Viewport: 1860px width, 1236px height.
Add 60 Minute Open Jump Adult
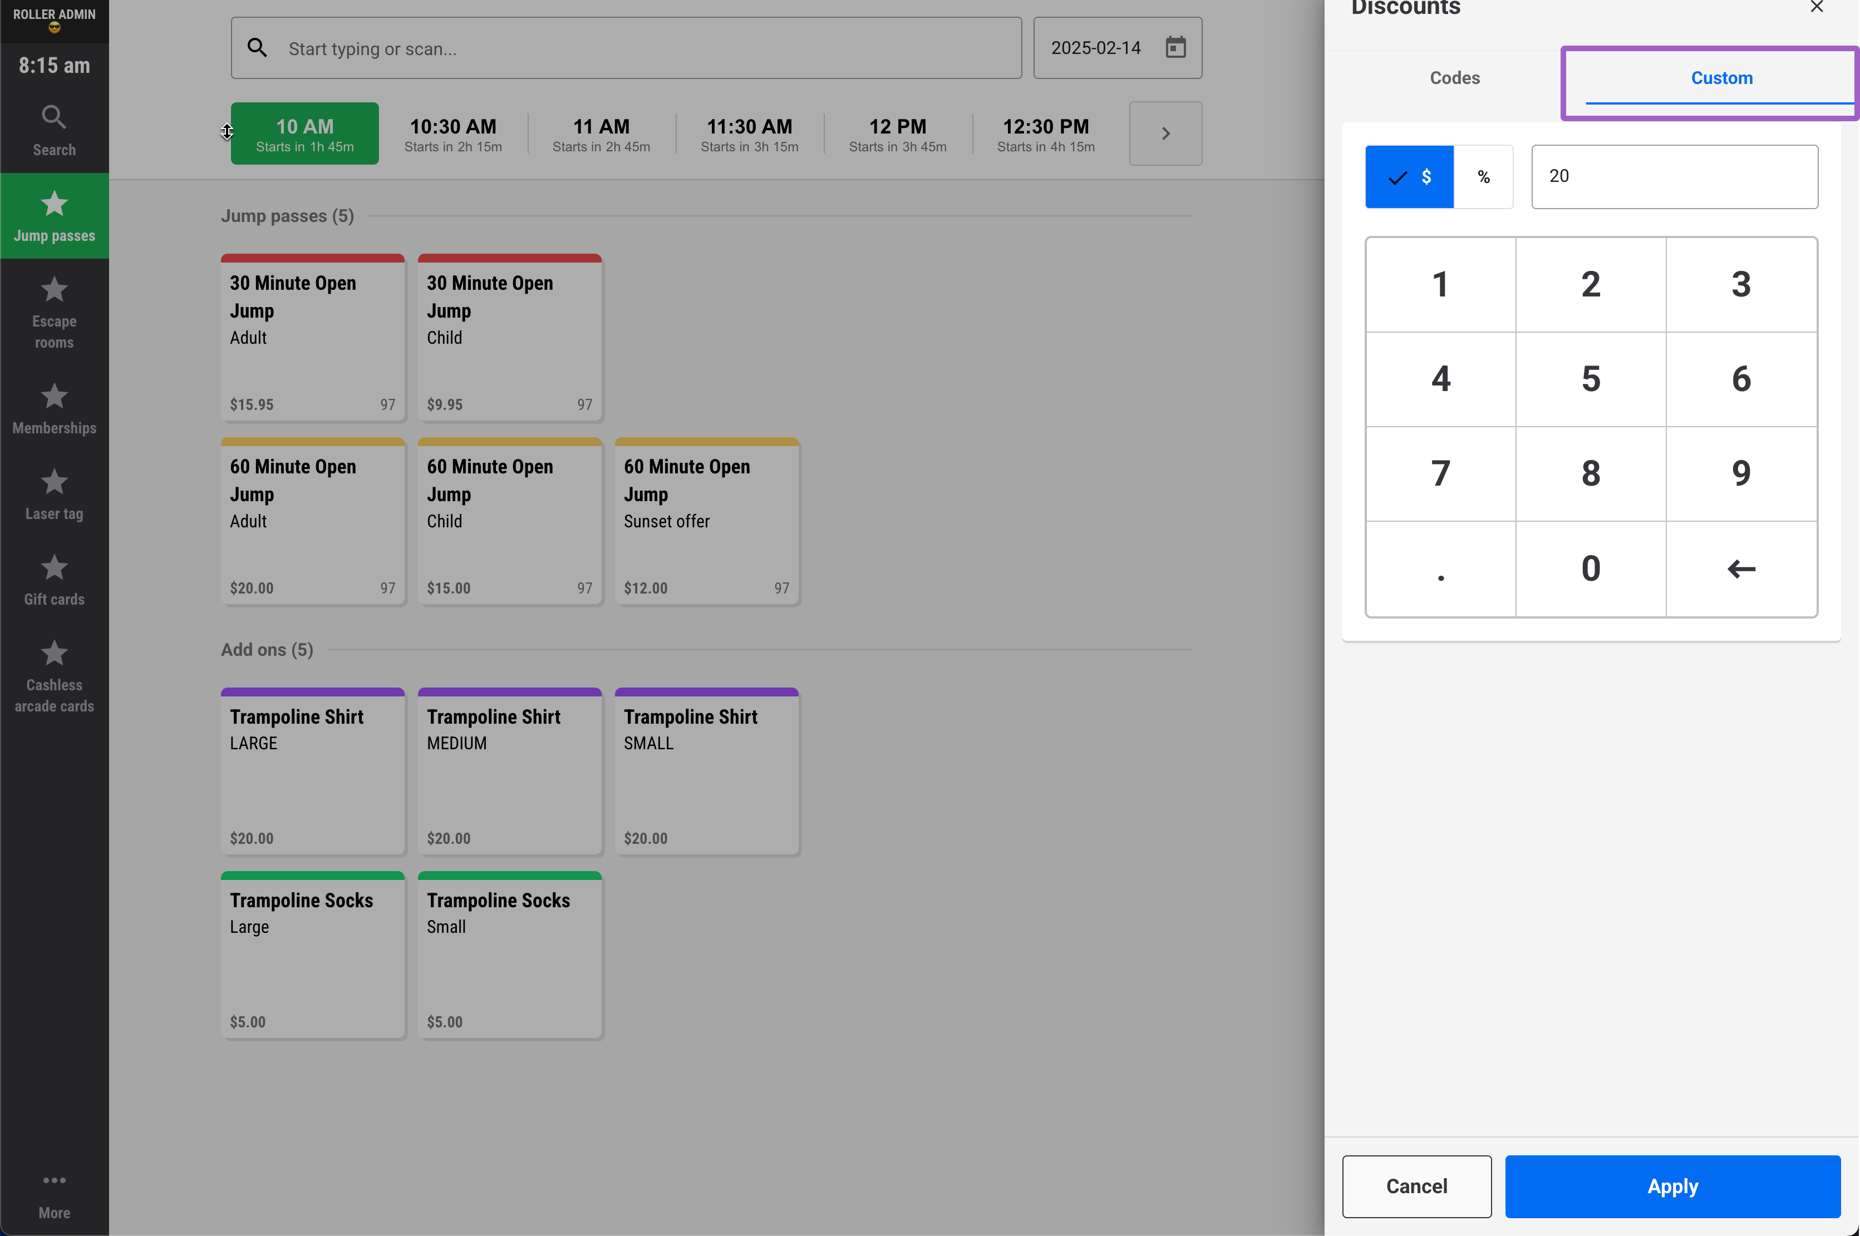312,521
